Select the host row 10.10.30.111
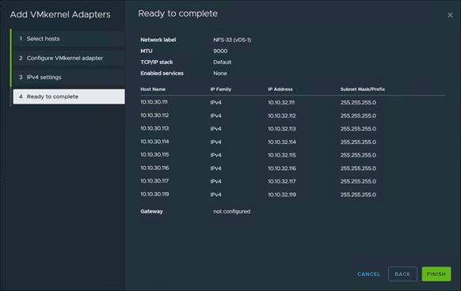This screenshot has width=461, height=291. click(292, 103)
